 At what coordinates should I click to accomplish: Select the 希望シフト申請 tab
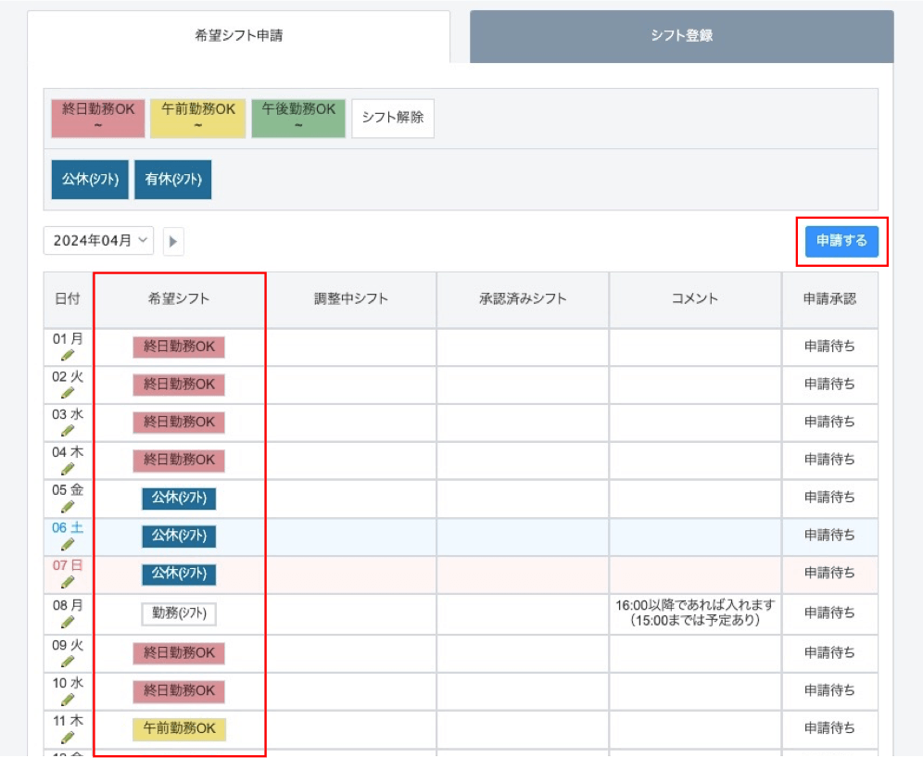click(x=239, y=36)
